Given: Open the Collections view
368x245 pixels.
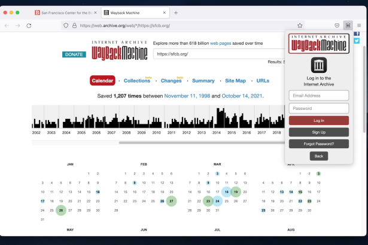Looking at the screenshot, I should 136,81.
